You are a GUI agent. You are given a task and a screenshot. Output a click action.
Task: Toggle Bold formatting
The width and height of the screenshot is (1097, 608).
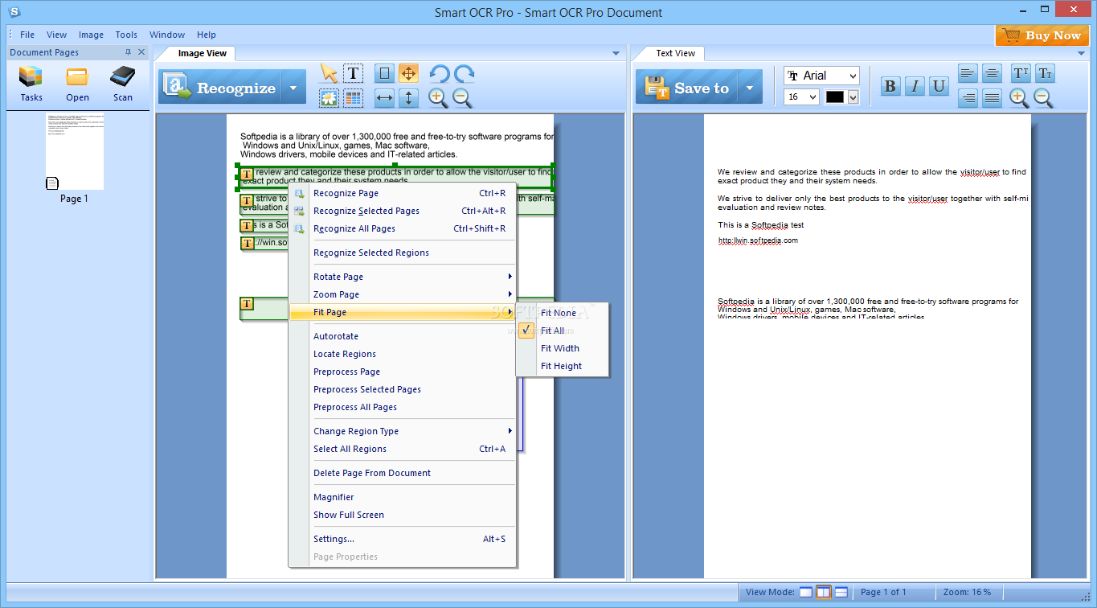(890, 86)
